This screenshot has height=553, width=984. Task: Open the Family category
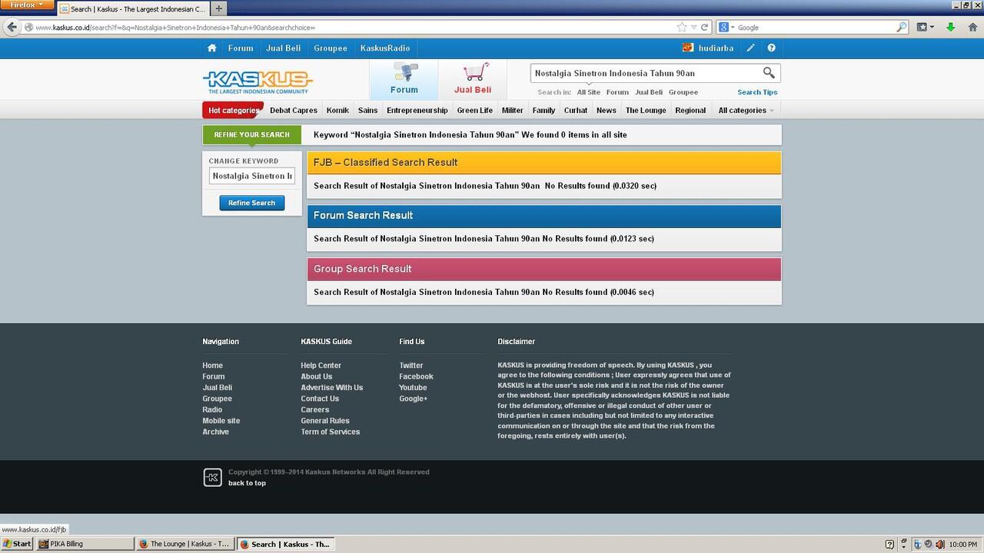pos(544,111)
